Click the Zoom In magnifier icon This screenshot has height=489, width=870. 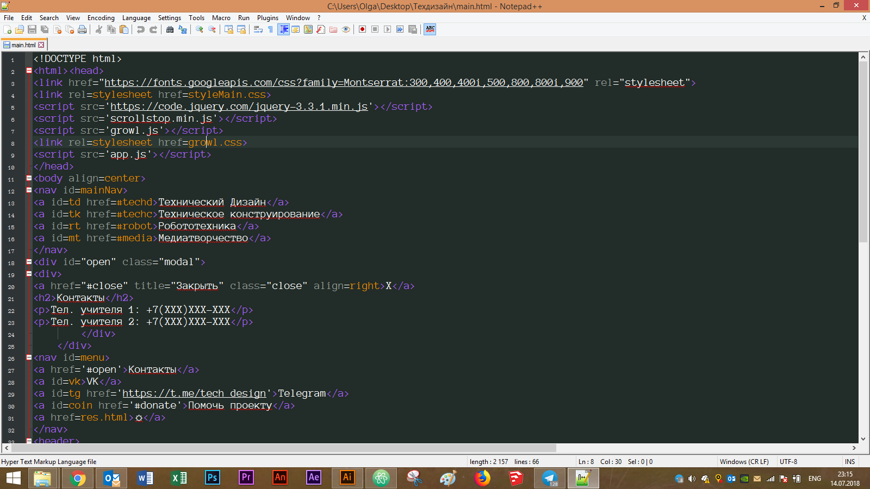coord(200,29)
